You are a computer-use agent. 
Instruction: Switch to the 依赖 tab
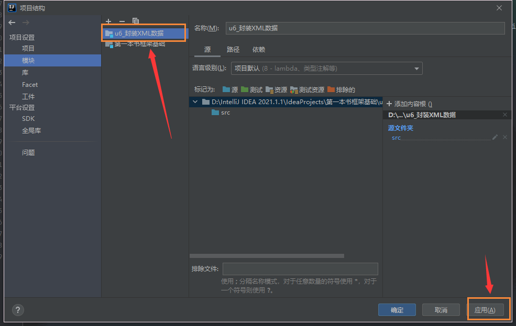click(x=259, y=50)
